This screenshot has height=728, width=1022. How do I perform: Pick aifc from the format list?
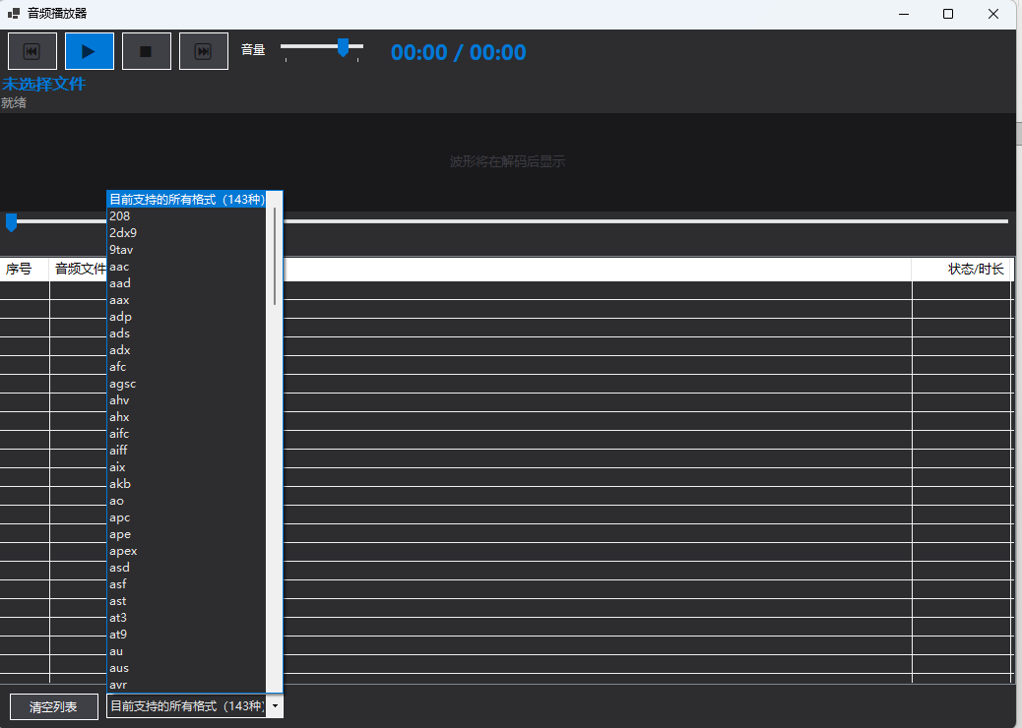186,434
